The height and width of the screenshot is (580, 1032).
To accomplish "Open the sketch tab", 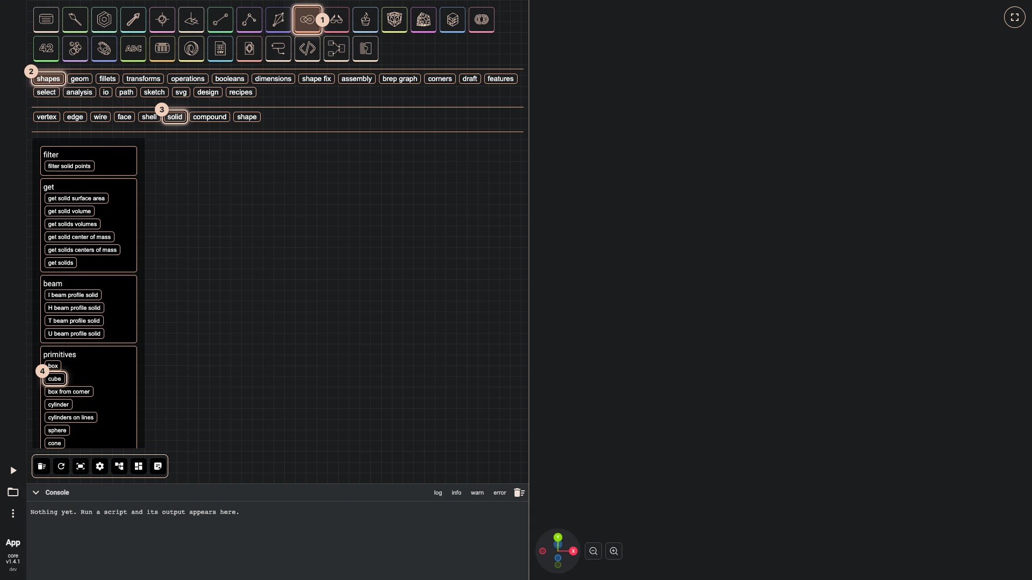I will coord(154,92).
